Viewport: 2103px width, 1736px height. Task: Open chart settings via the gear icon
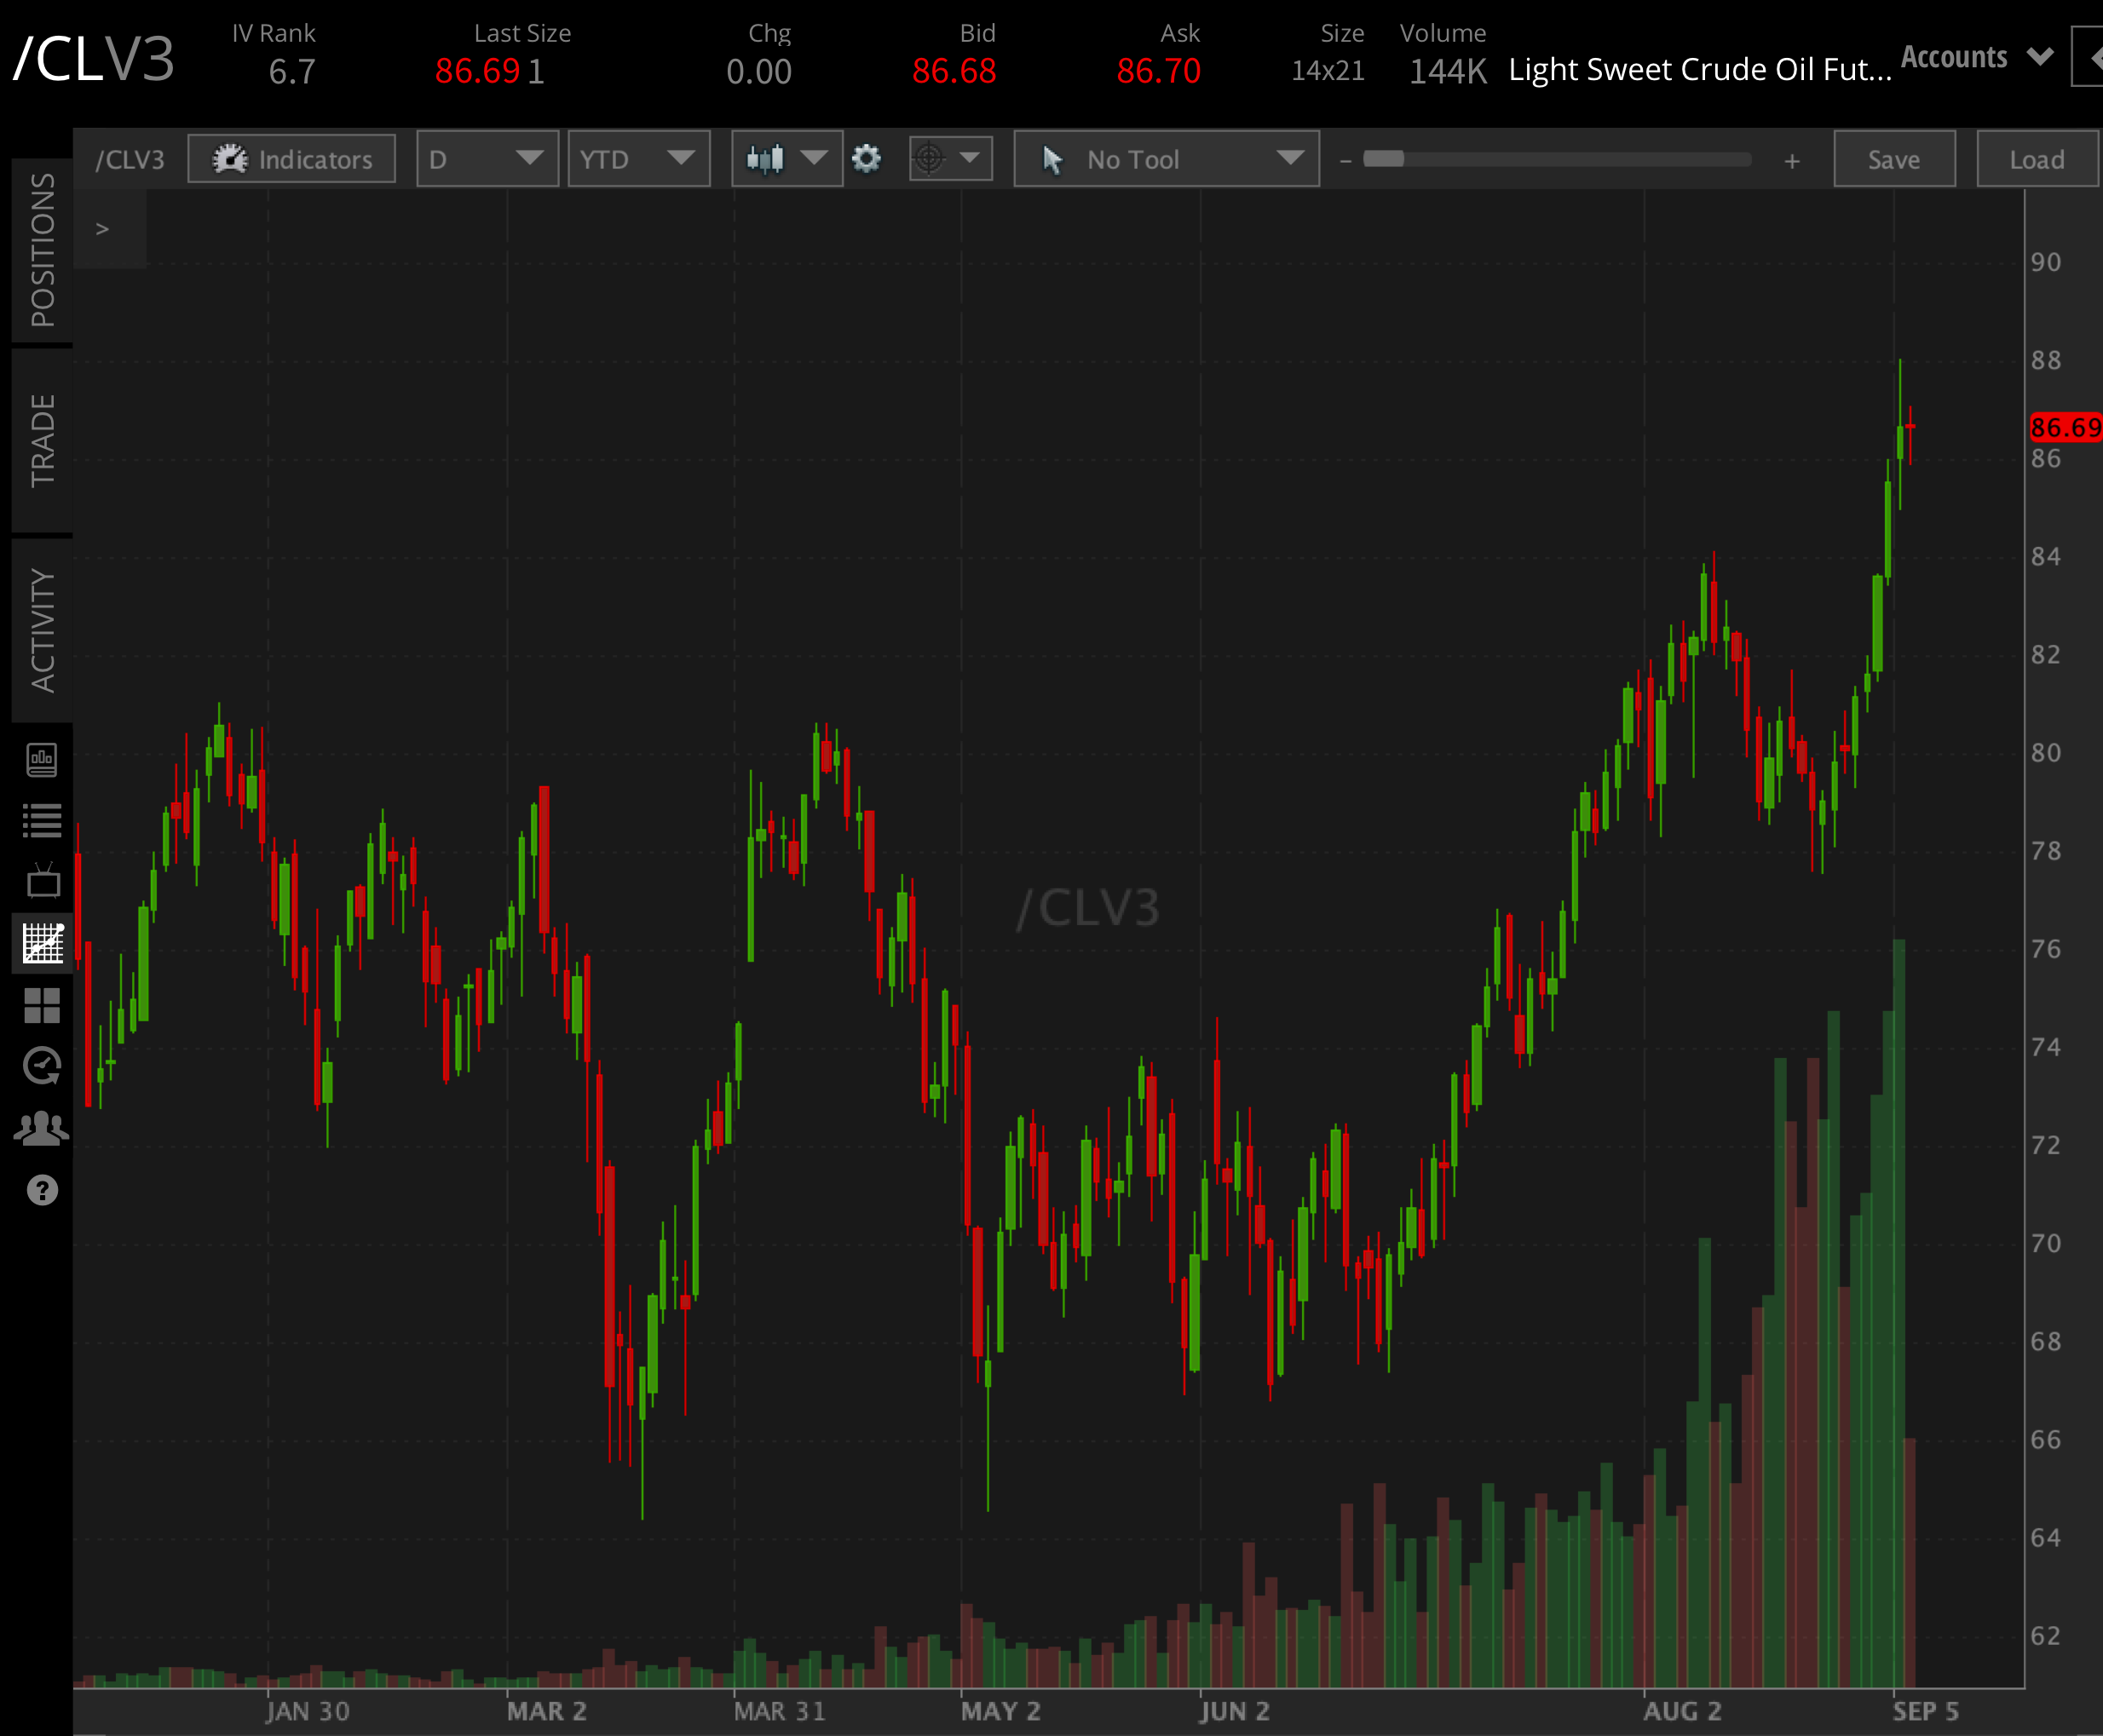pos(867,158)
